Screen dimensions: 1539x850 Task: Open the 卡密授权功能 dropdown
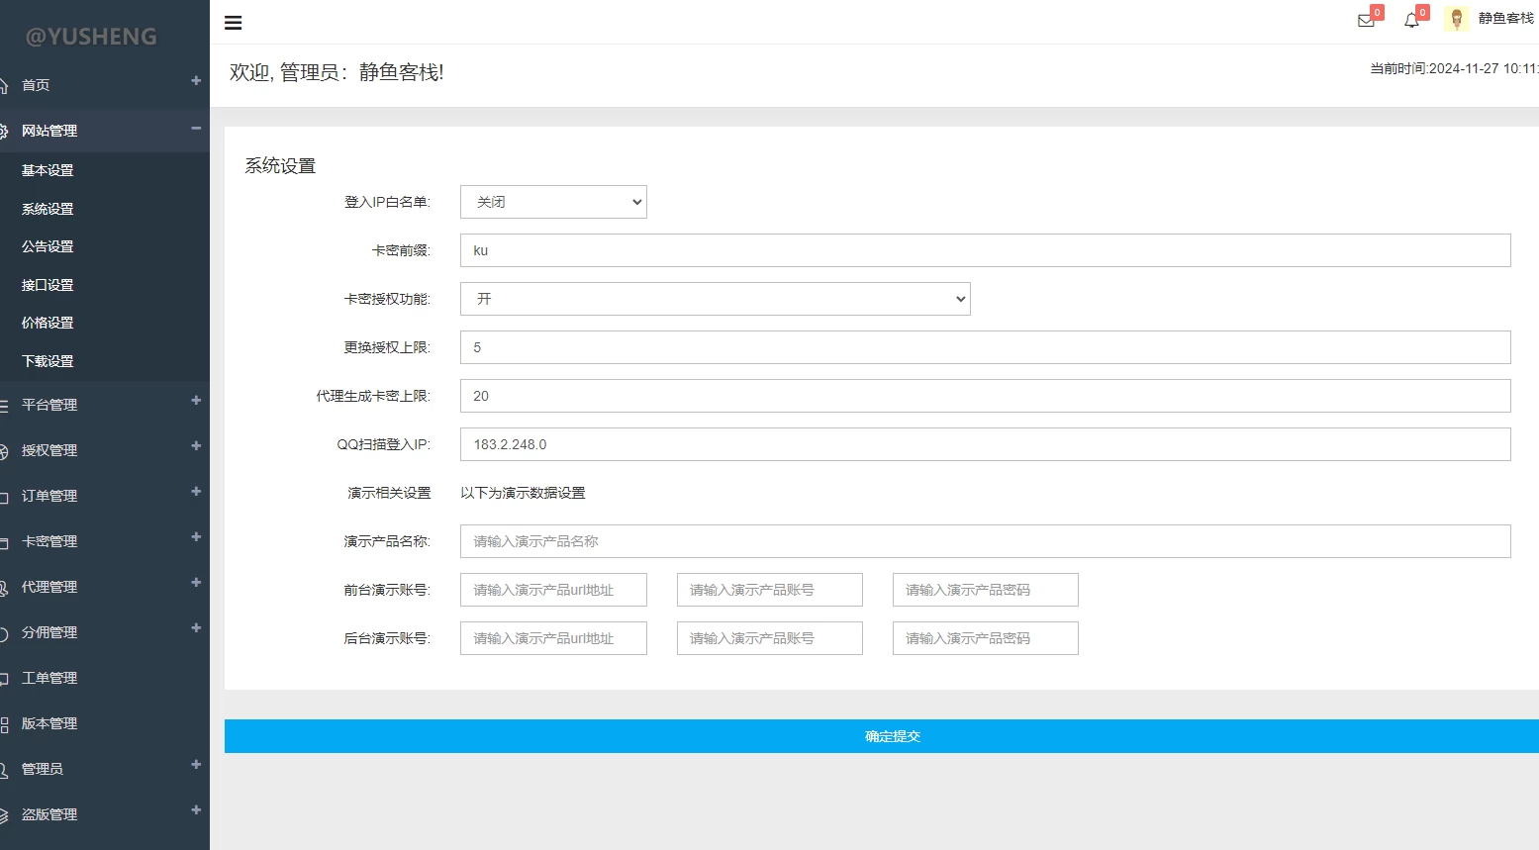[715, 299]
